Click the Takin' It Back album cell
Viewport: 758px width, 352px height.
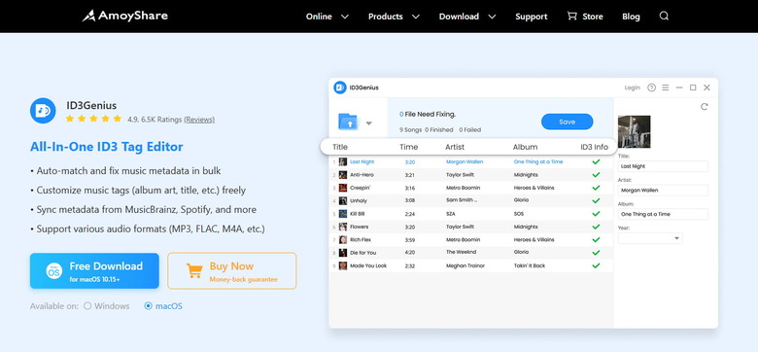coord(530,265)
